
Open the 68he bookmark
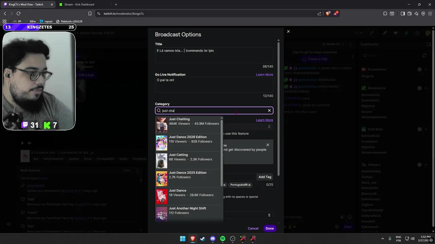[x=30, y=21]
